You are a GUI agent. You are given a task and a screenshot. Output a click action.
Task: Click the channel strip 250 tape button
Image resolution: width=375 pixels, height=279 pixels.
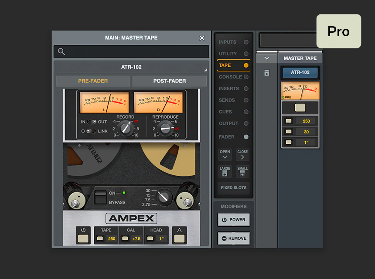click(289, 121)
